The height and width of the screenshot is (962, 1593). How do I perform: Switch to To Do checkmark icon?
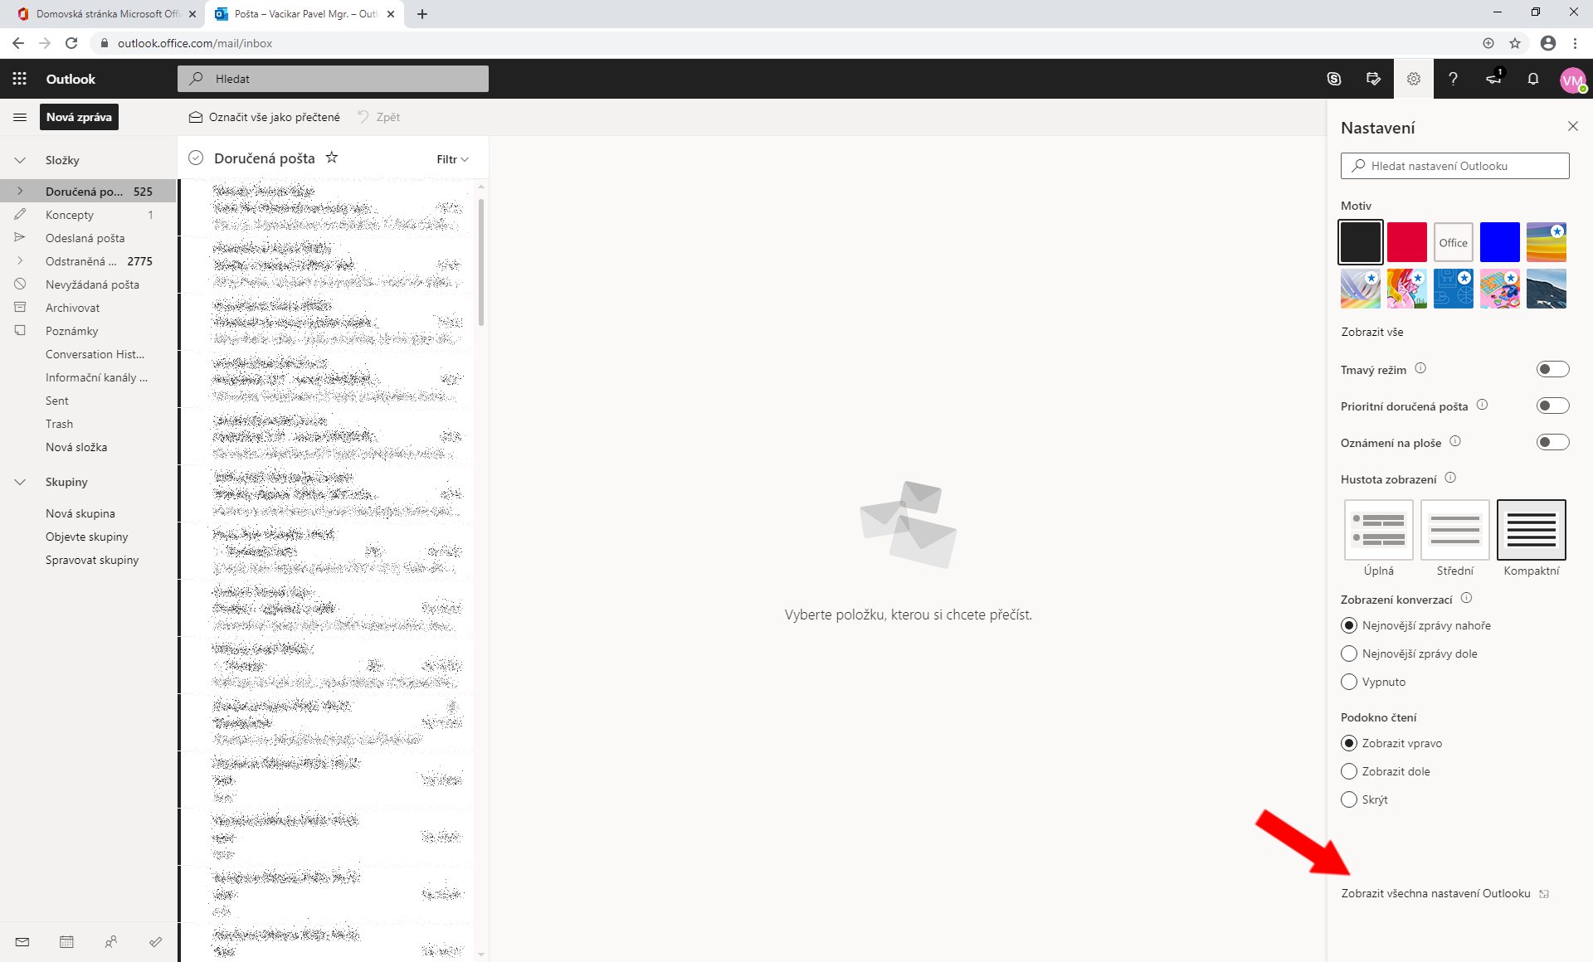[155, 941]
